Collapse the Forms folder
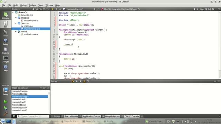Viewport: 221px width, 124px height. click(x=16, y=31)
